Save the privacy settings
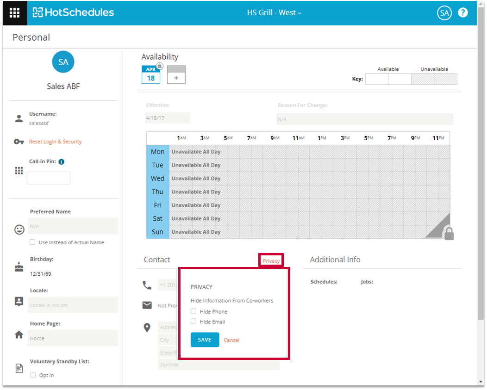This screenshot has height=390, width=487. [205, 340]
